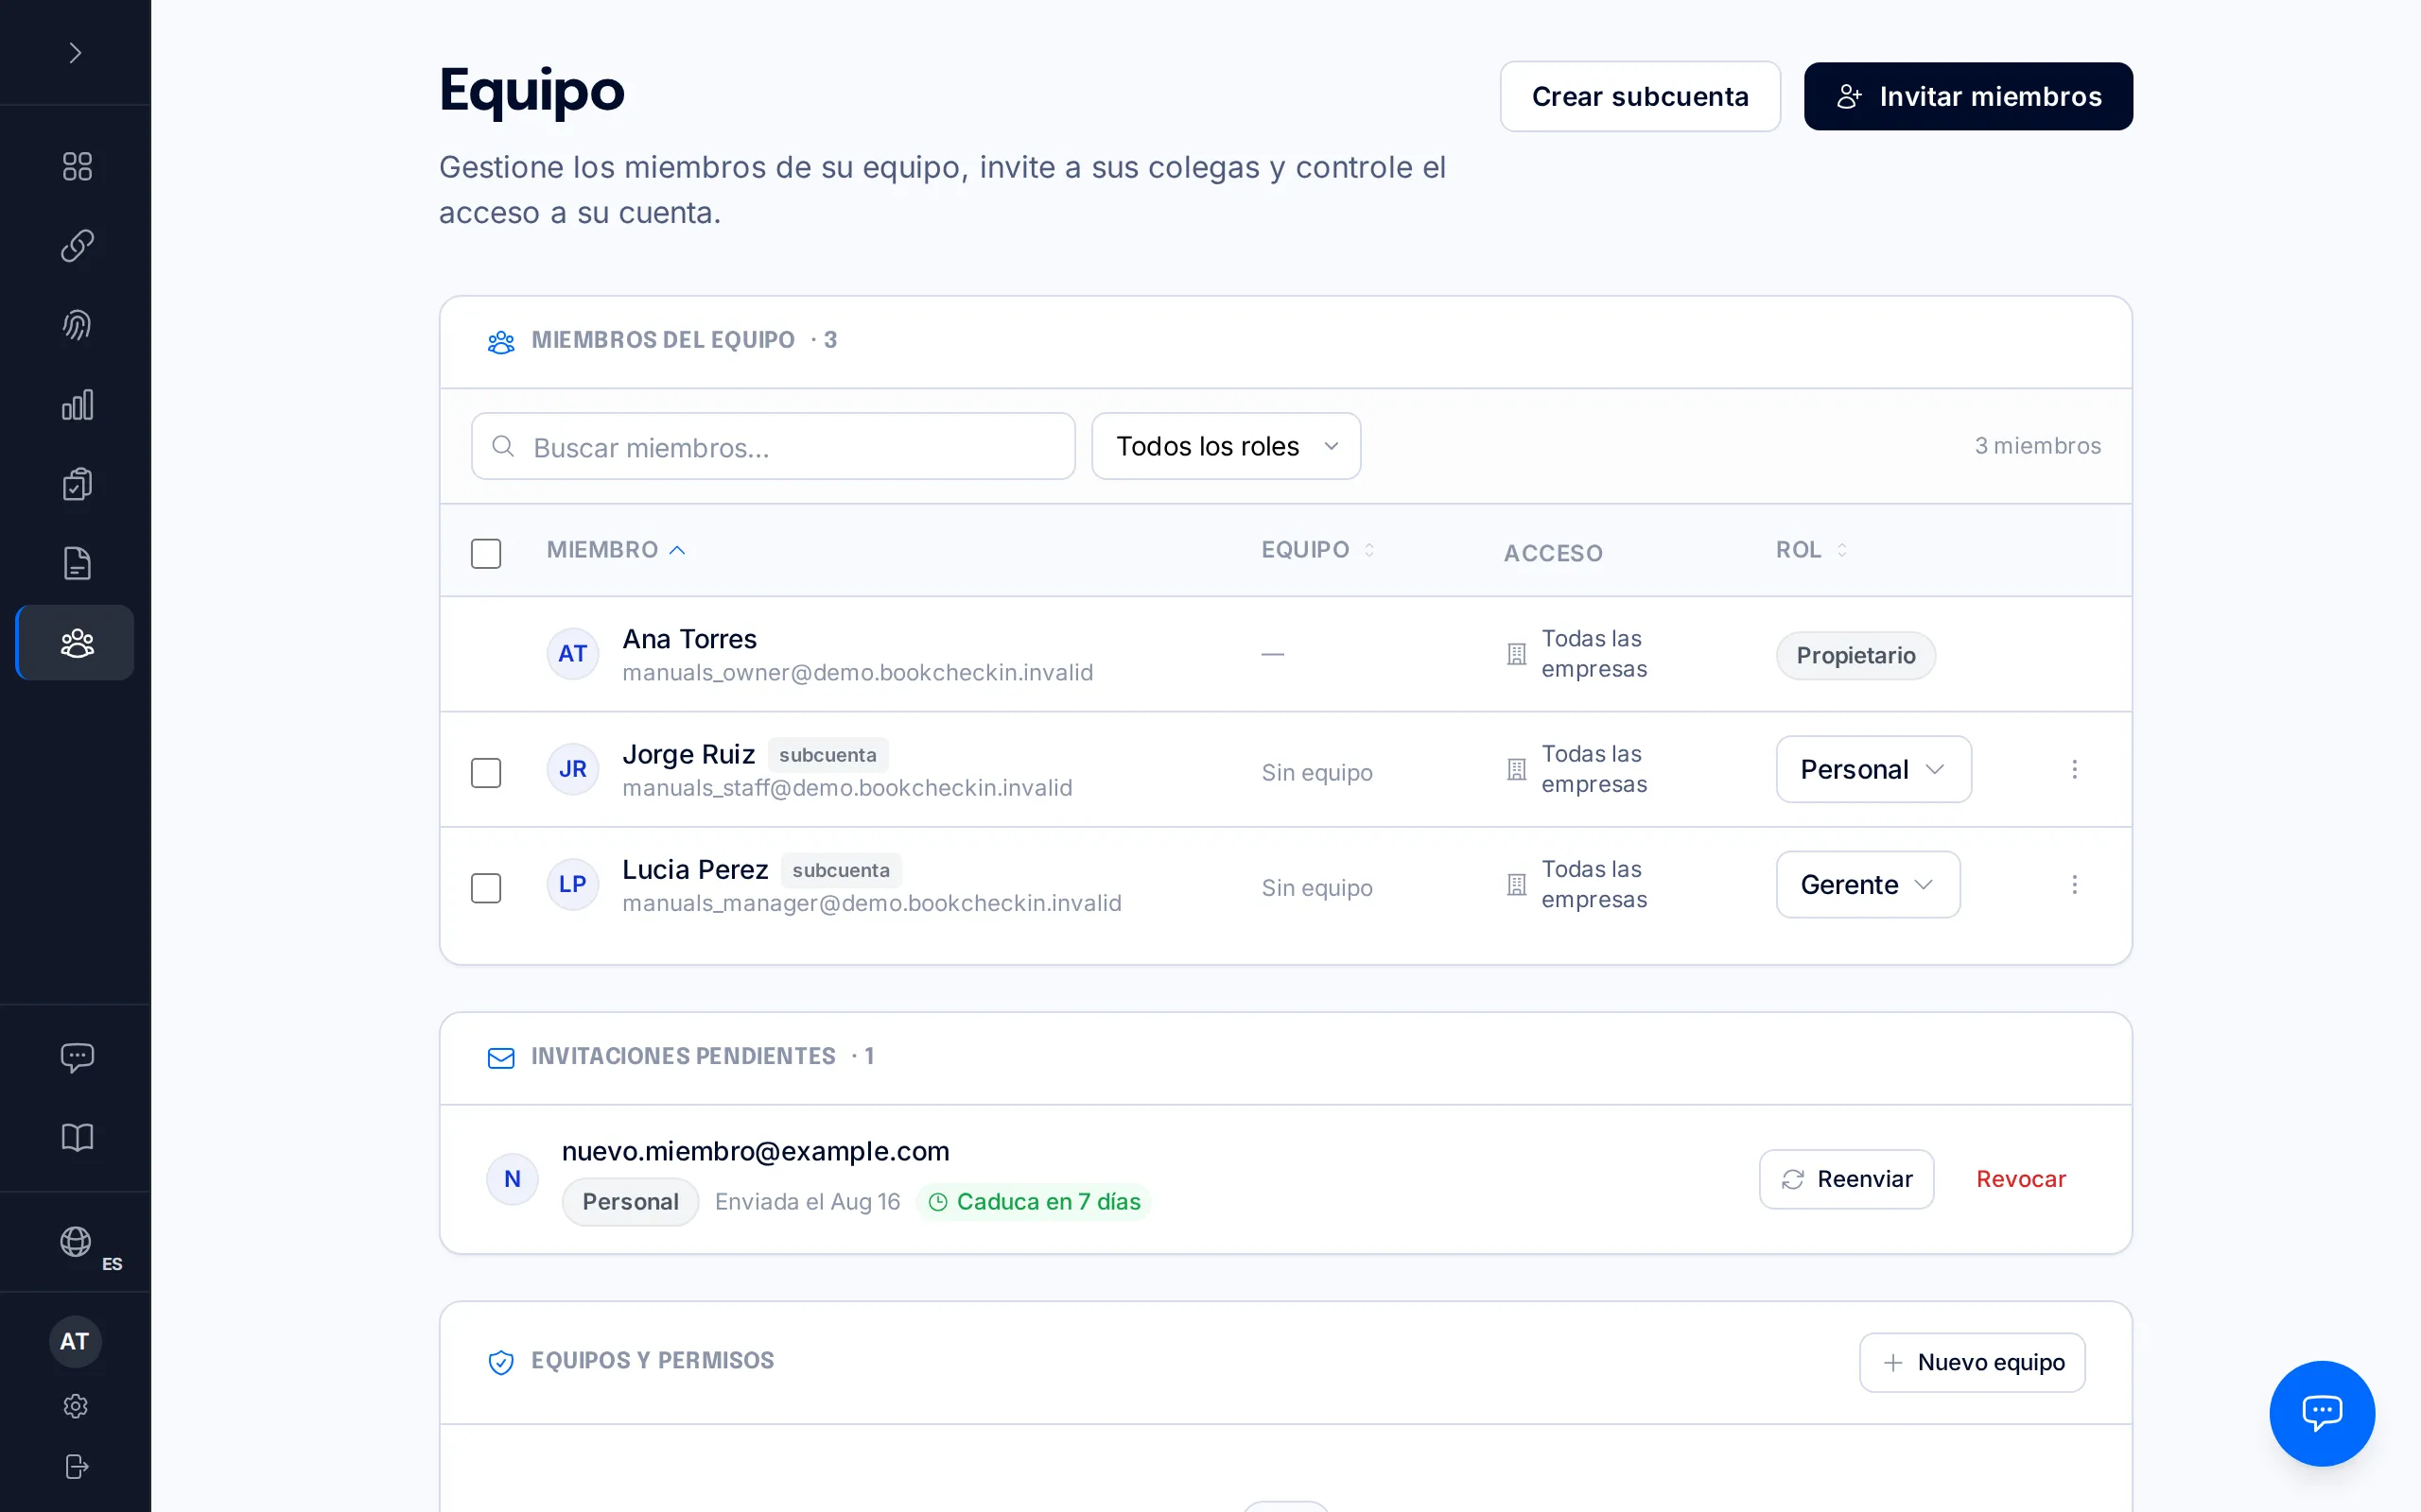Open settings gear icon in sidebar
2421x1512 pixels.
click(76, 1407)
